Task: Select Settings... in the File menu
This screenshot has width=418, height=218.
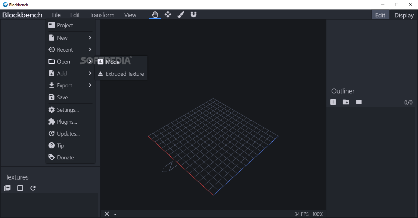Action: click(x=71, y=110)
